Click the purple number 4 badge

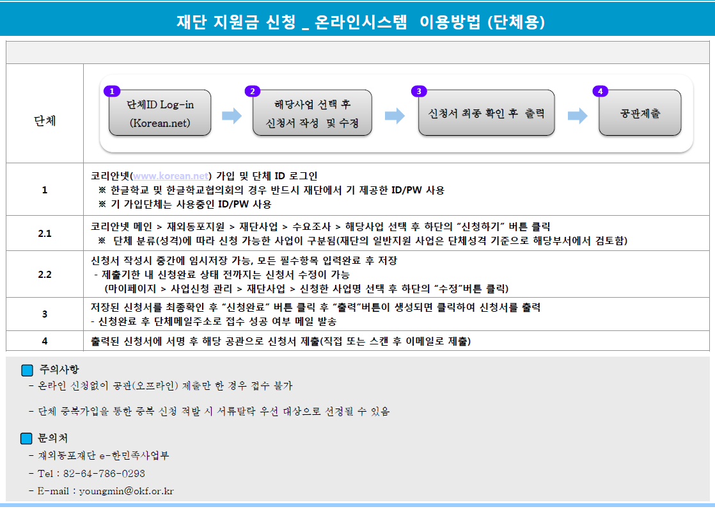pyautogui.click(x=599, y=92)
